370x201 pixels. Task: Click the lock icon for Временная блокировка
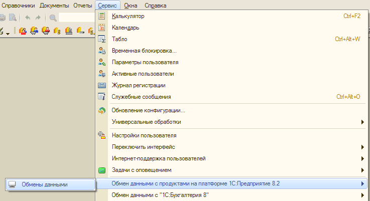102,51
